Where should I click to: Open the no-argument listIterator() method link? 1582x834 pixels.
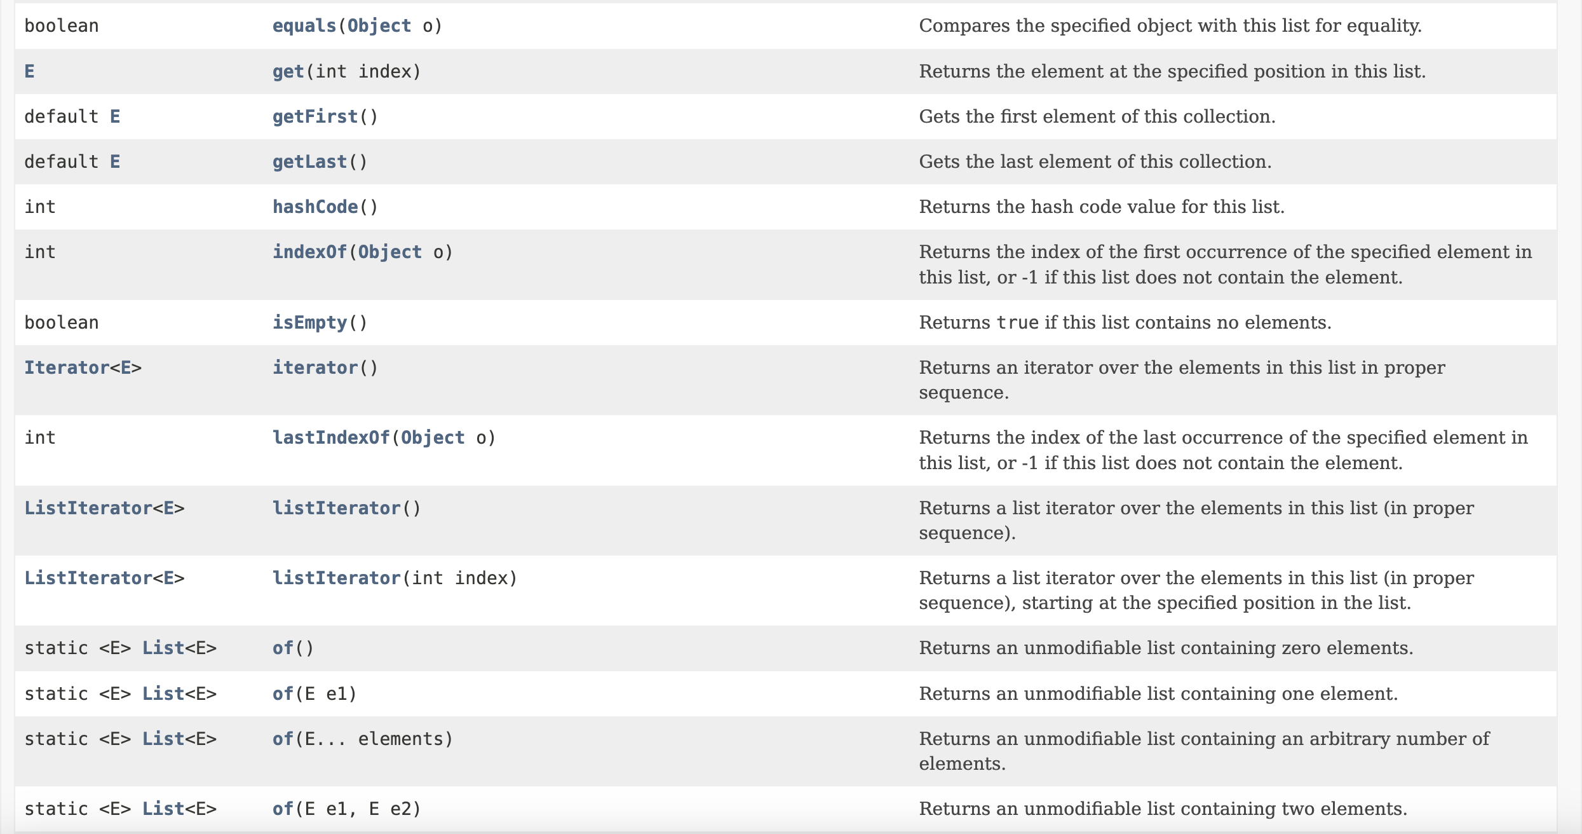(337, 509)
